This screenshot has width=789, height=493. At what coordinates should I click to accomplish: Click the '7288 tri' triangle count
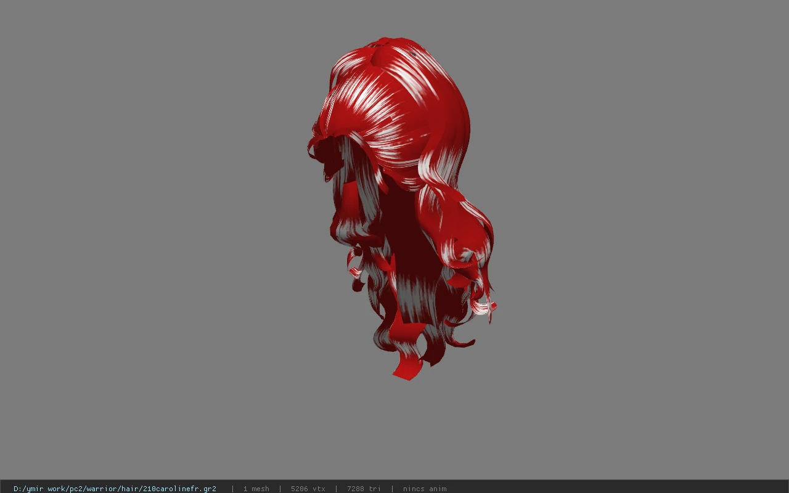[x=364, y=489]
